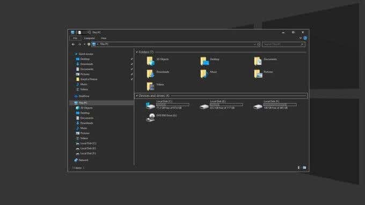Image resolution: width=365 pixels, height=205 pixels.
Task: Switch to details view in status bar
Action: [298, 167]
